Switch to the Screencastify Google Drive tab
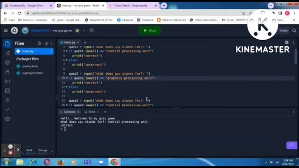 coord(28,6)
